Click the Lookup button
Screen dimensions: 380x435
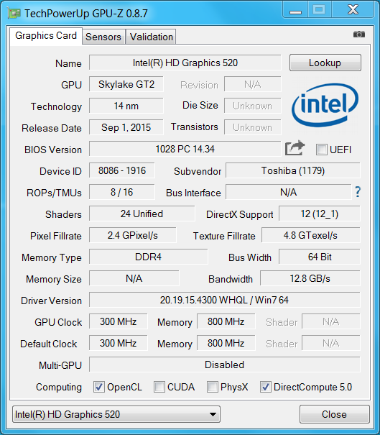coord(325,63)
